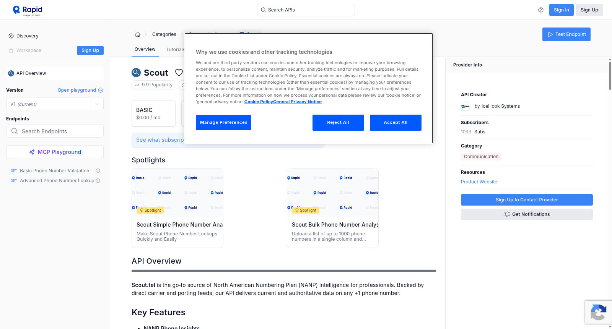Viewport: 612px width, 329px height.
Task: Open Discovery in the sidebar
Action: (x=28, y=36)
